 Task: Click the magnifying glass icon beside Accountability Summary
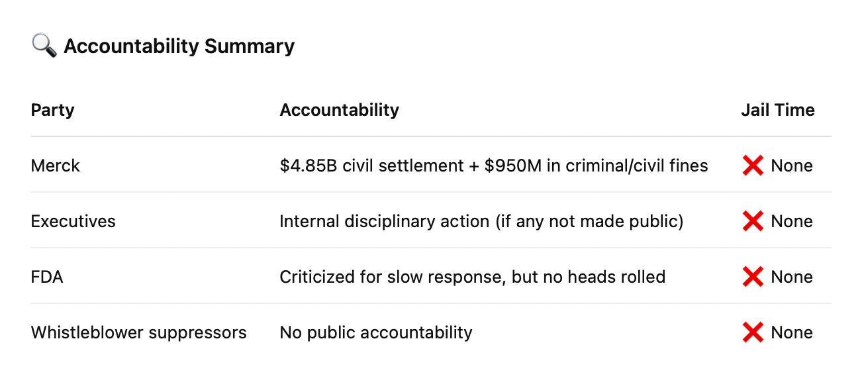44,46
